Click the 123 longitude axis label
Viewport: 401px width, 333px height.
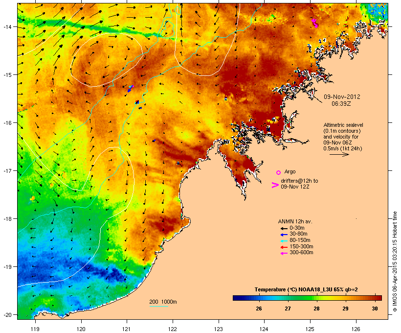tap(219, 329)
